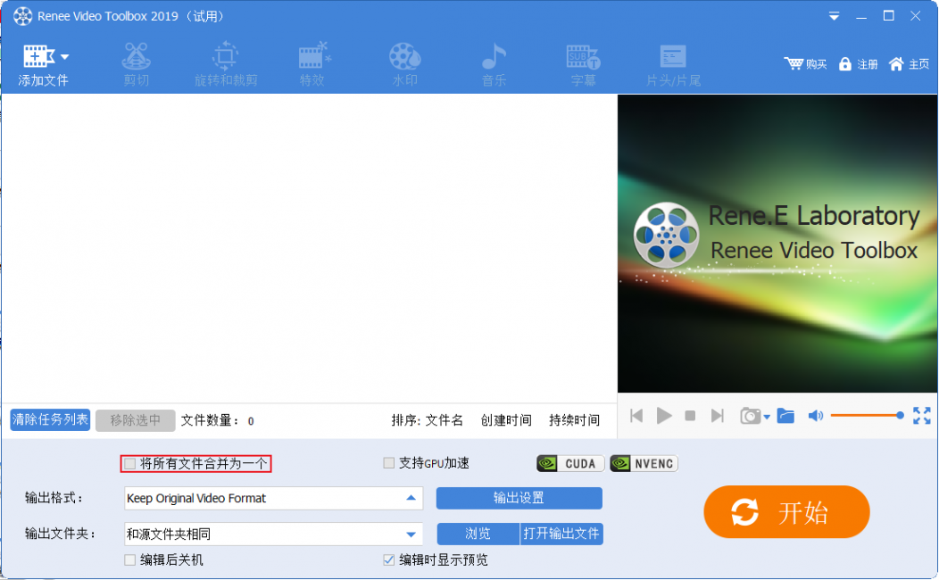Click the NVENC badge
Viewport: 939px width, 580px height.
click(x=644, y=463)
